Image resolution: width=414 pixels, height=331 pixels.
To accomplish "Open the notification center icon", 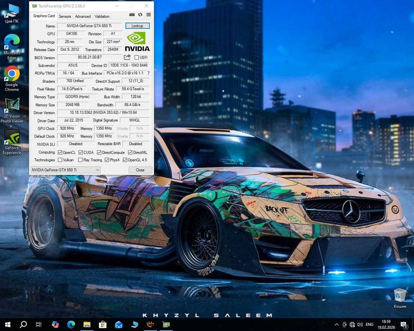I will [x=404, y=325].
